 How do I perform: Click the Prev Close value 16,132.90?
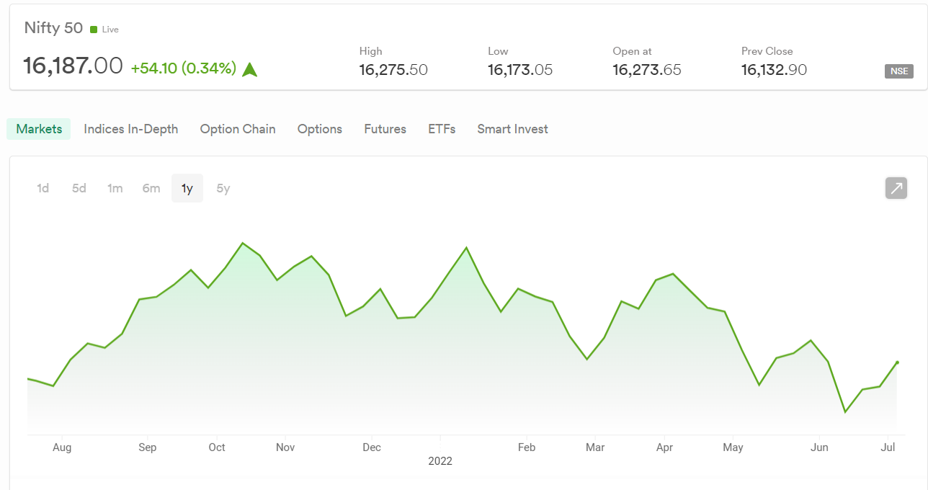point(774,70)
